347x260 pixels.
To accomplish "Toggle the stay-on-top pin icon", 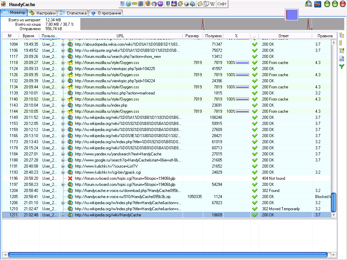I will [x=318, y=4].
